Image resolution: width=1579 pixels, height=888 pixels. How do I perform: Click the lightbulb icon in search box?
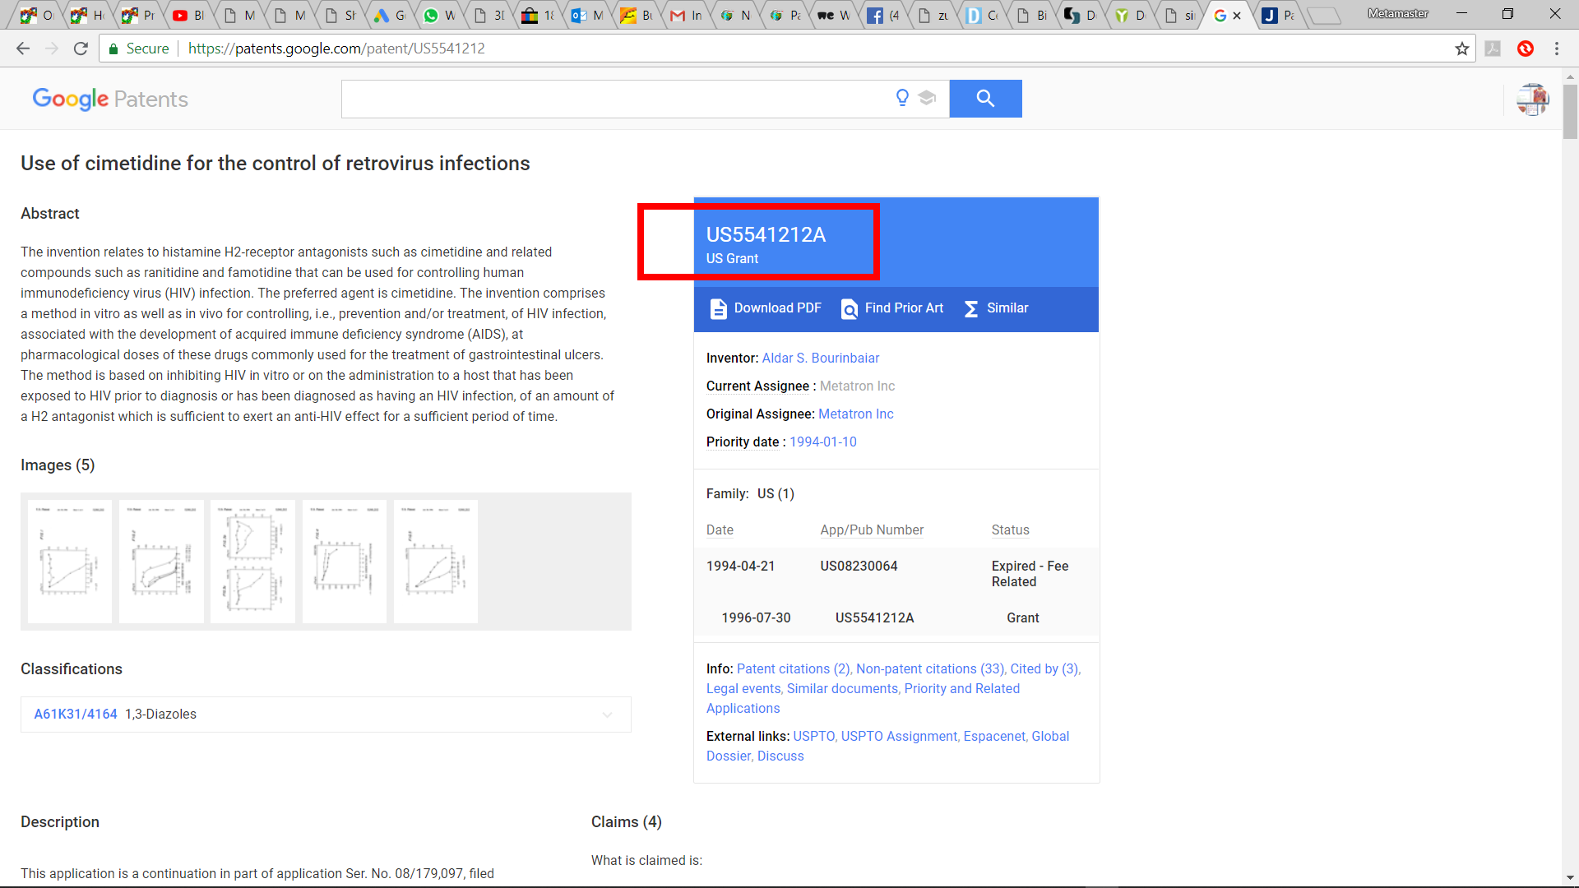click(x=902, y=98)
